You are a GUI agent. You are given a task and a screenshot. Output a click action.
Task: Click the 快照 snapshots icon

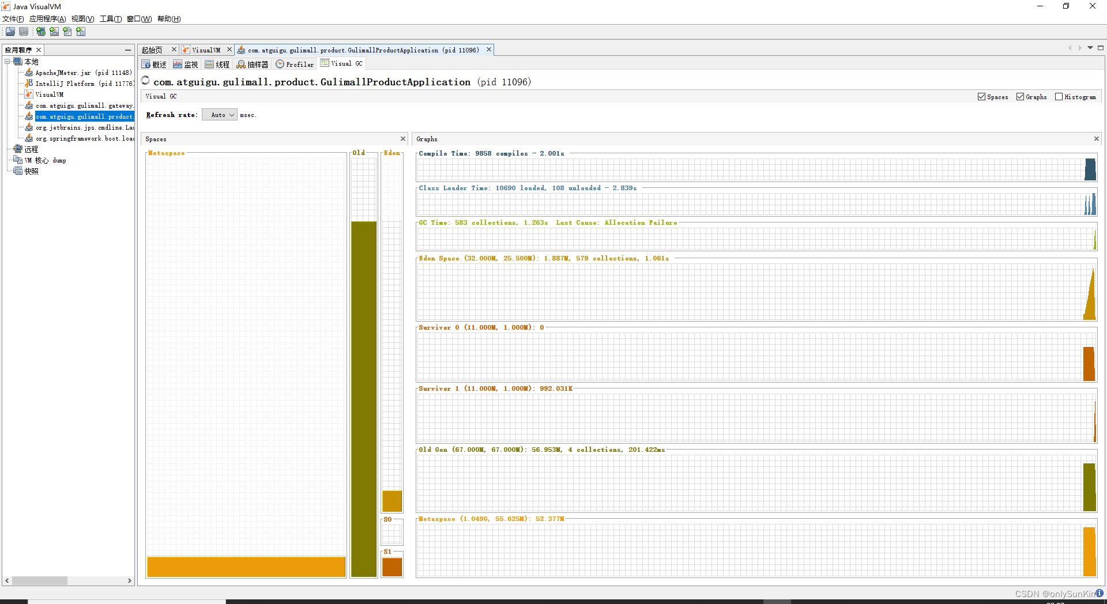(18, 171)
